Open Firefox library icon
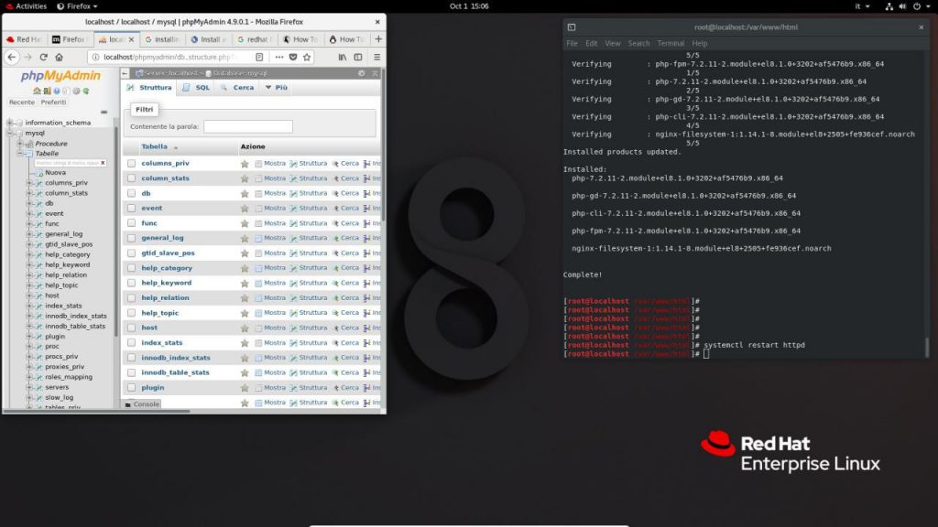Screen dimensions: 938x527 click(343, 57)
